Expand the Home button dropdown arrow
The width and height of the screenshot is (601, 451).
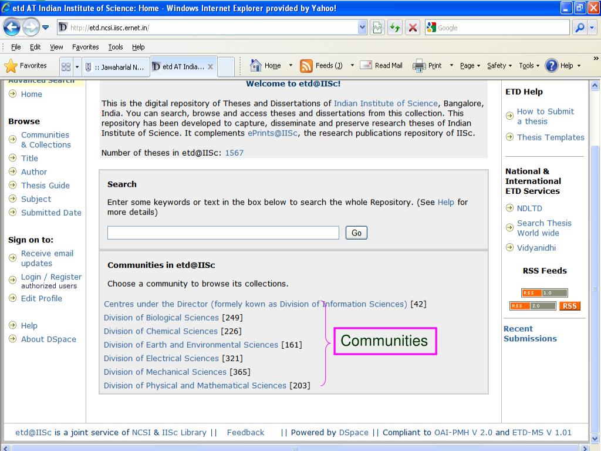291,66
